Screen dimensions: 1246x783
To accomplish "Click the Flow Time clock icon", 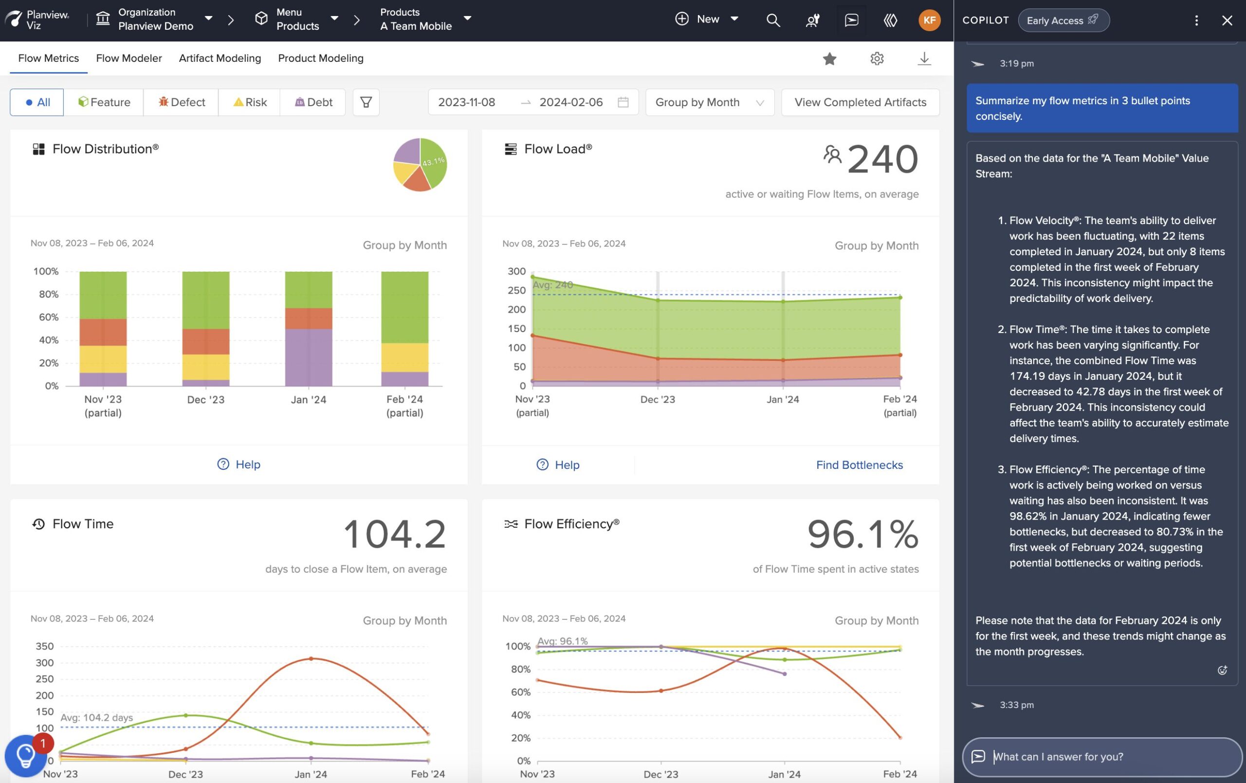I will pos(38,524).
